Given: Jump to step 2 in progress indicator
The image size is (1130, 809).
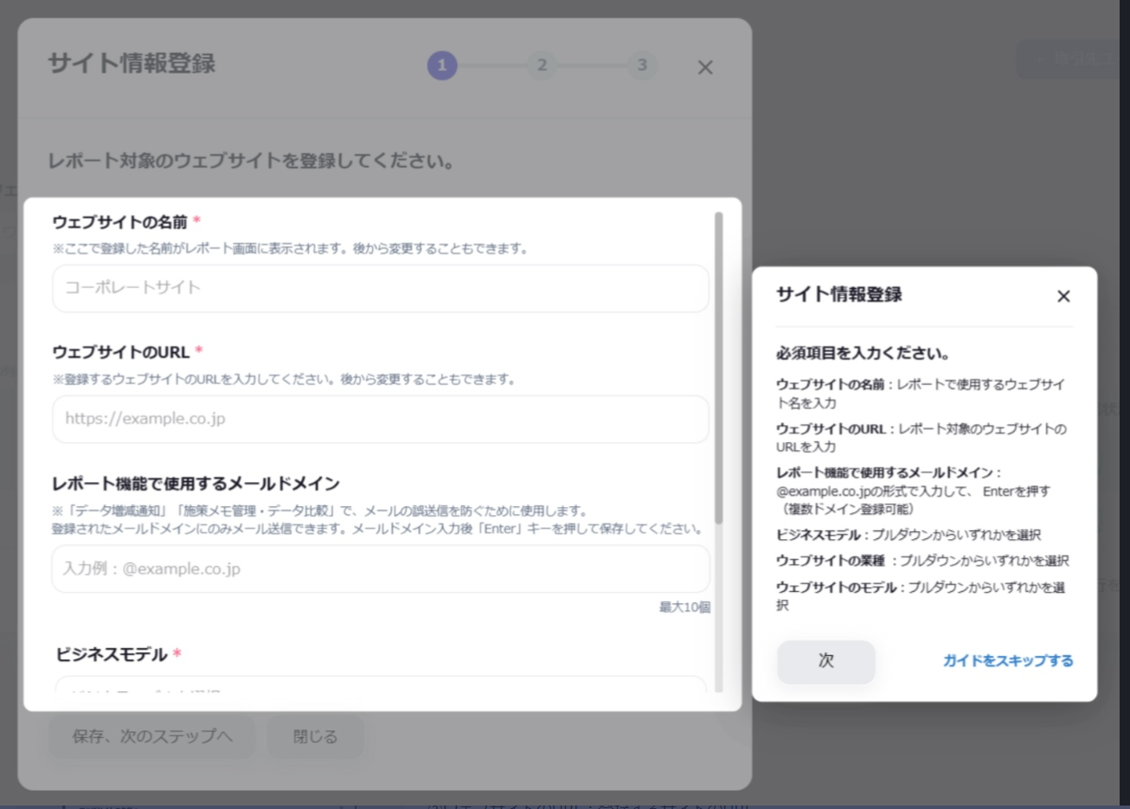Looking at the screenshot, I should [542, 65].
